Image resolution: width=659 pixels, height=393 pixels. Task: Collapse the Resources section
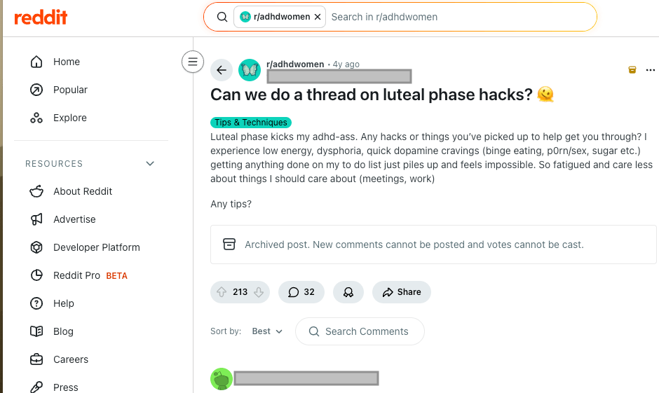tap(149, 163)
